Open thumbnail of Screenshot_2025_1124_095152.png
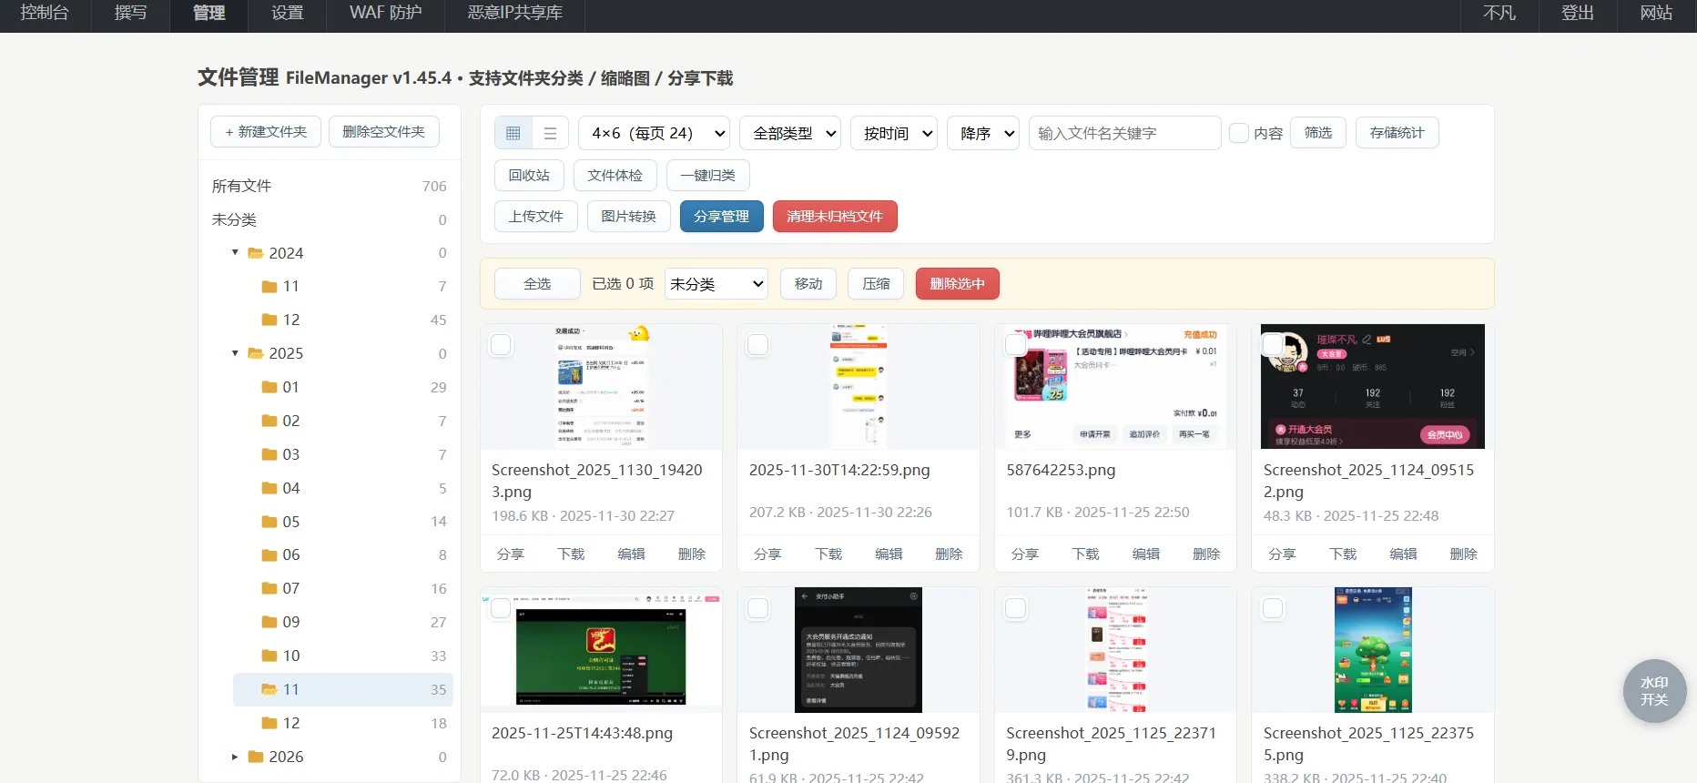 (1373, 386)
